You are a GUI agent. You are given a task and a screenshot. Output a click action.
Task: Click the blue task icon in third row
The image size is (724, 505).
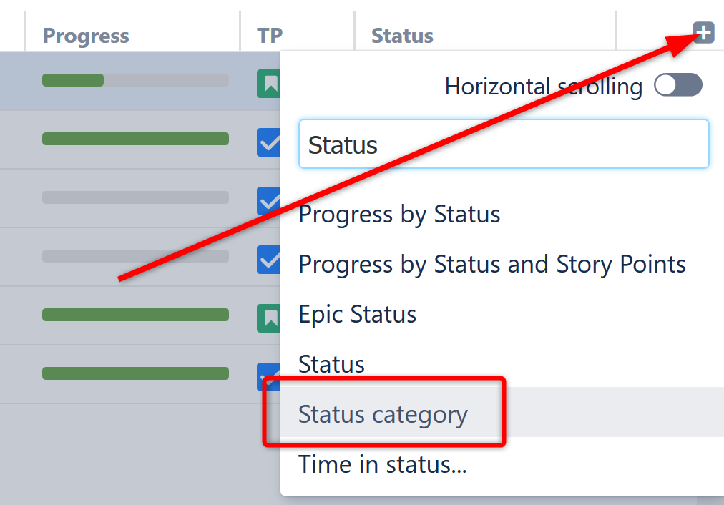[269, 200]
